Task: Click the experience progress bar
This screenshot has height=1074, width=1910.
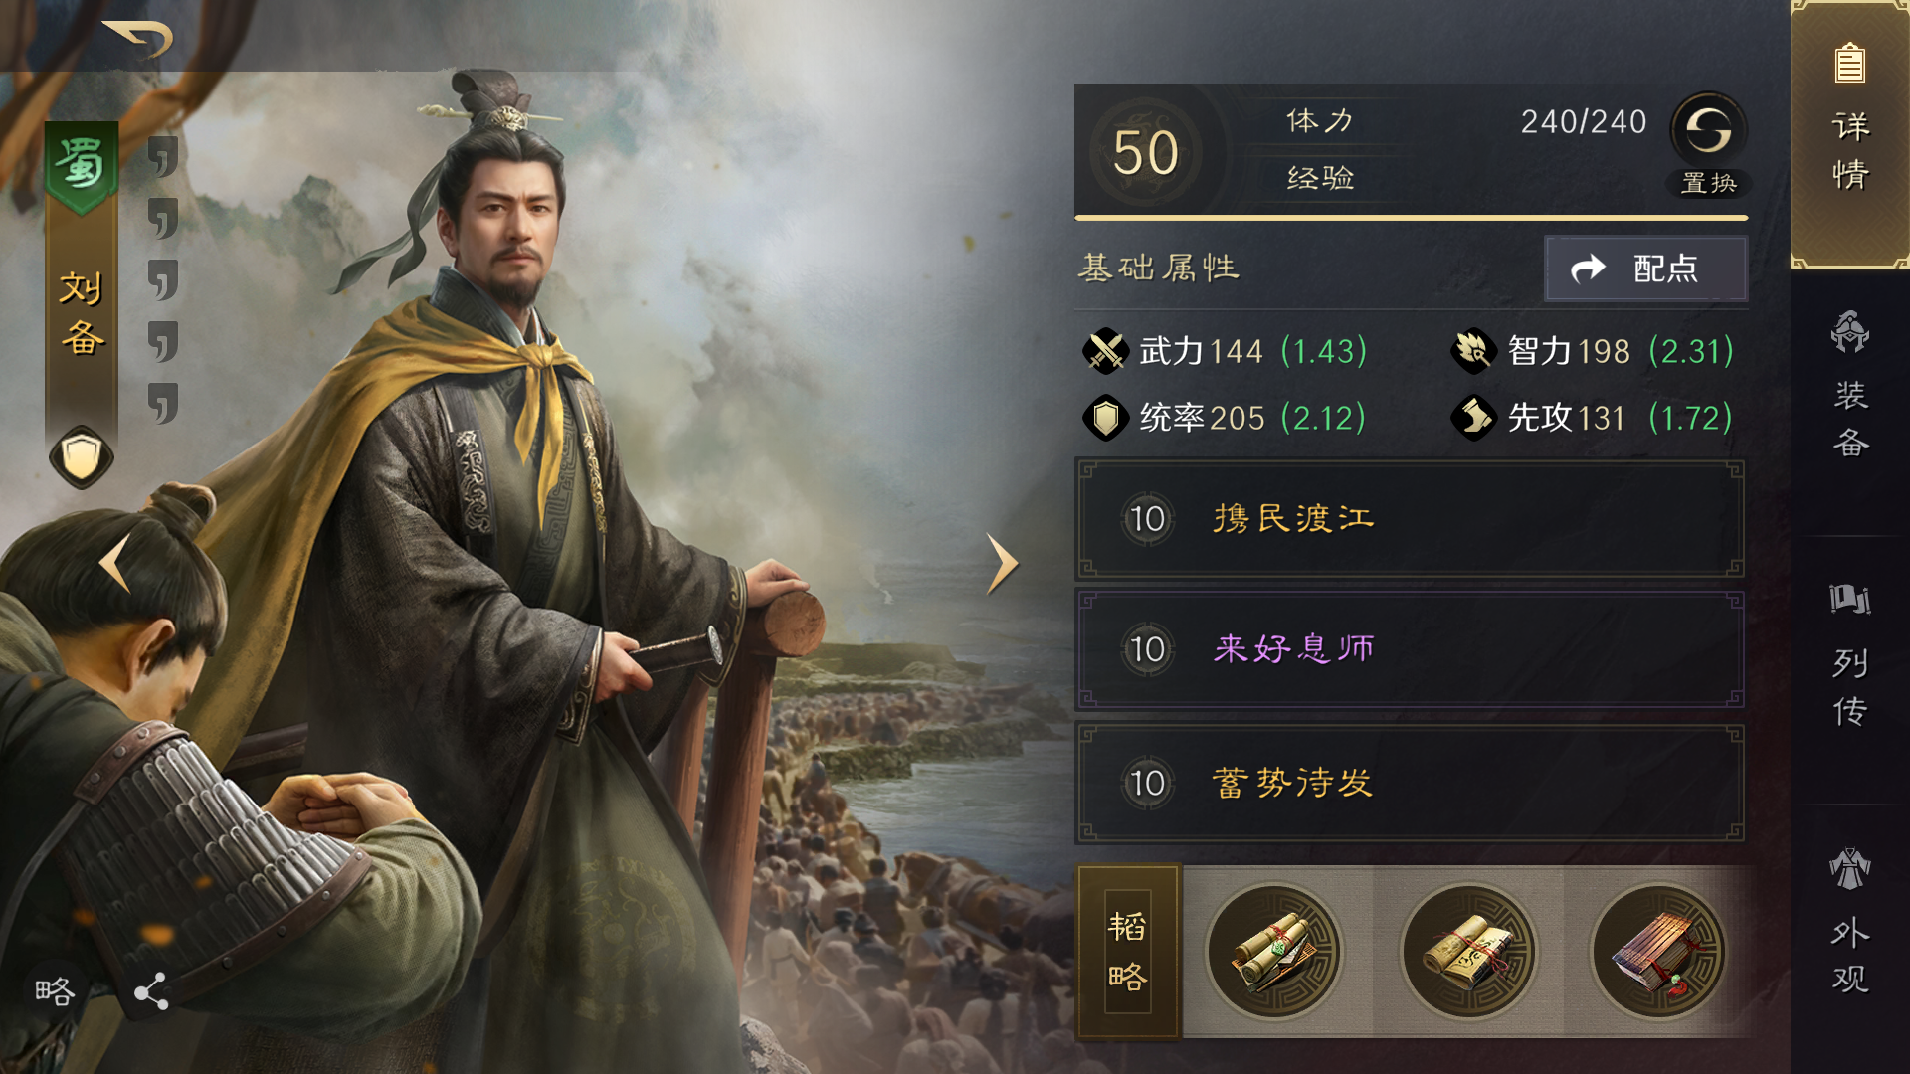Action: point(1411,217)
